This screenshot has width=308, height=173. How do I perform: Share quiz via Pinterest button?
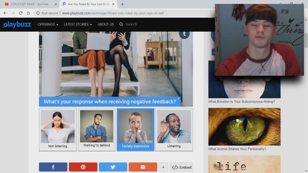click(83, 167)
